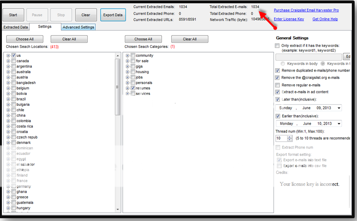Open Purchase Craigslist Email Harvester Pro link
The image size is (357, 221).
click(x=306, y=10)
